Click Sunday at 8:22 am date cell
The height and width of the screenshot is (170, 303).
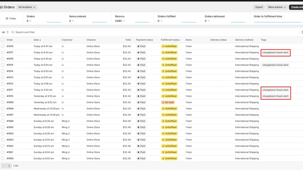point(44,146)
